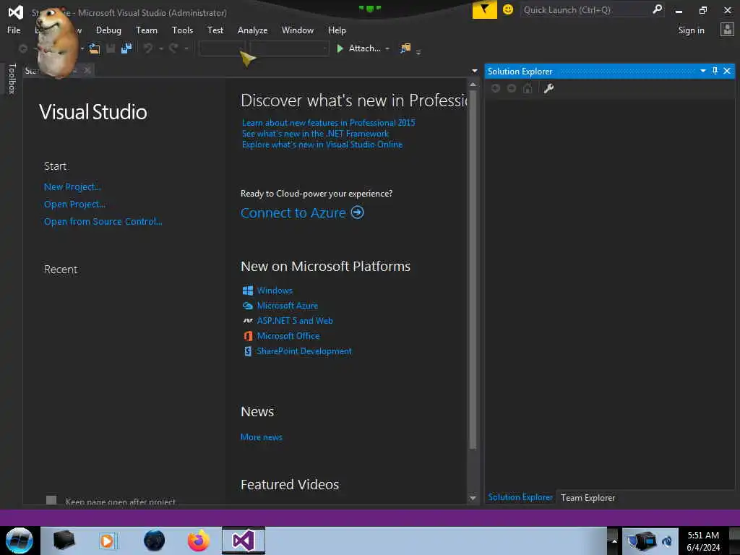
Task: Click Open from Source Control... link
Action: 103,221
